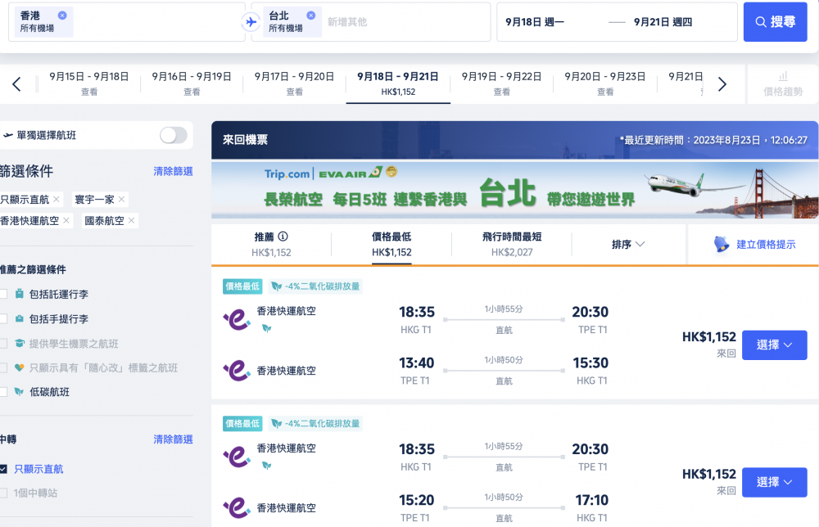
Task: Click 清除篩選 in 中轉 section
Action: click(x=173, y=439)
